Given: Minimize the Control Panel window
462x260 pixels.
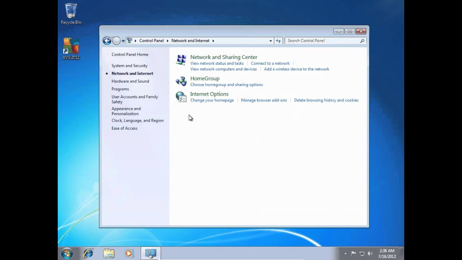Looking at the screenshot, I should (339, 31).
